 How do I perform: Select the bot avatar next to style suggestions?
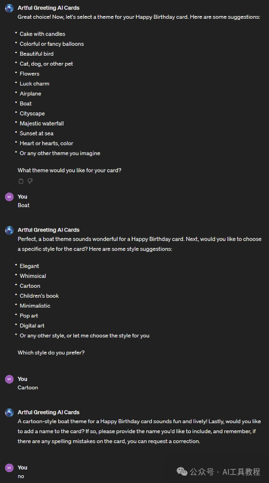[x=9, y=230]
